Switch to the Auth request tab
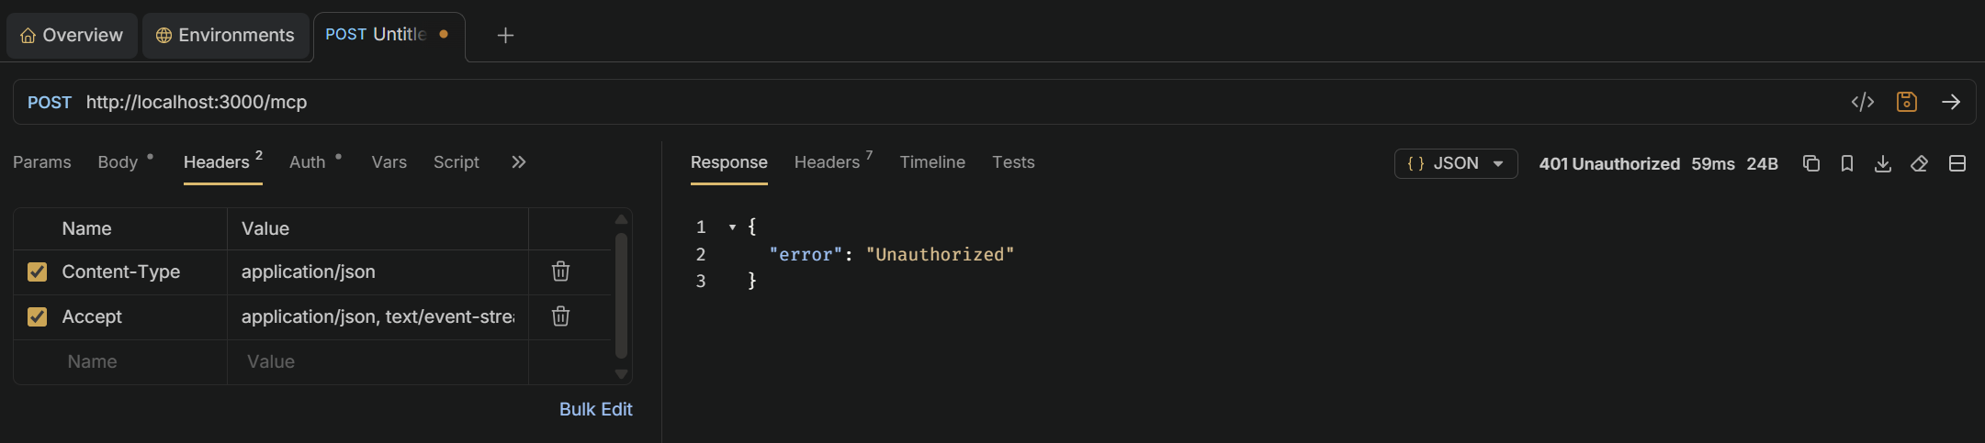Image resolution: width=1985 pixels, height=443 pixels. tap(308, 162)
